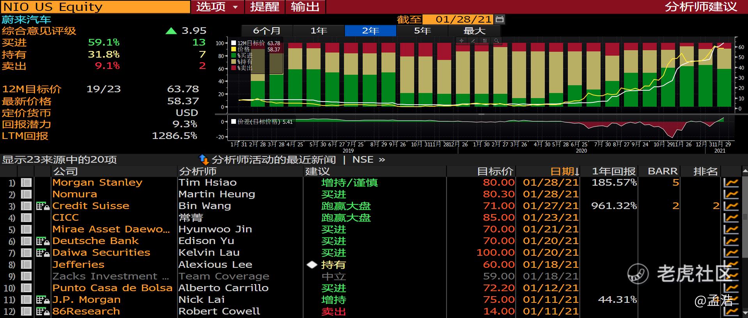
Task: Open report icon for CICC row
Action: [26, 218]
